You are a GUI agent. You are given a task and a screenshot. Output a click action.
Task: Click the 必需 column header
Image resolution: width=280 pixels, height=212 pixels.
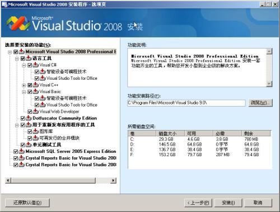point(227,133)
